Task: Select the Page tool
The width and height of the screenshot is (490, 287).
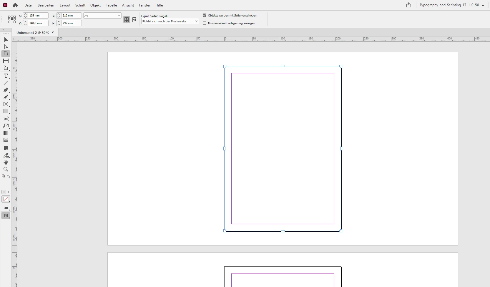Action: click(x=6, y=54)
